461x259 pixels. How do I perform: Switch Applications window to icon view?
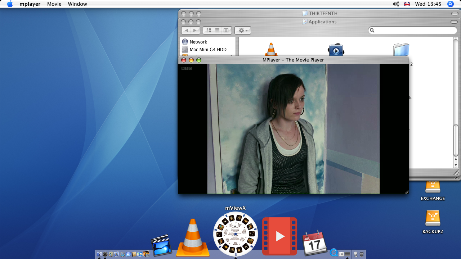tap(208, 31)
